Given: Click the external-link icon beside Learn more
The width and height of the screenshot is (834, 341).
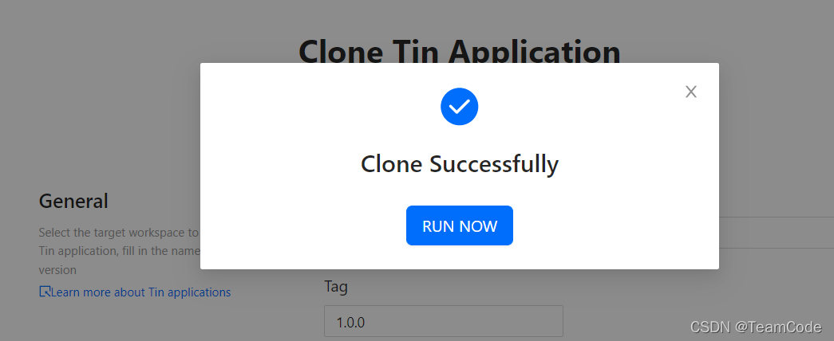Looking at the screenshot, I should click(45, 291).
